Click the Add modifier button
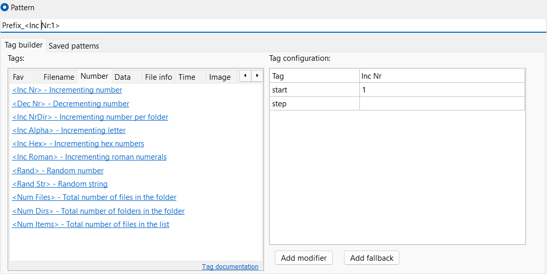 click(304, 258)
